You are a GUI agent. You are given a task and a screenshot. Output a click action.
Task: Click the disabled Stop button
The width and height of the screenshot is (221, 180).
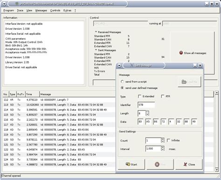(160, 164)
